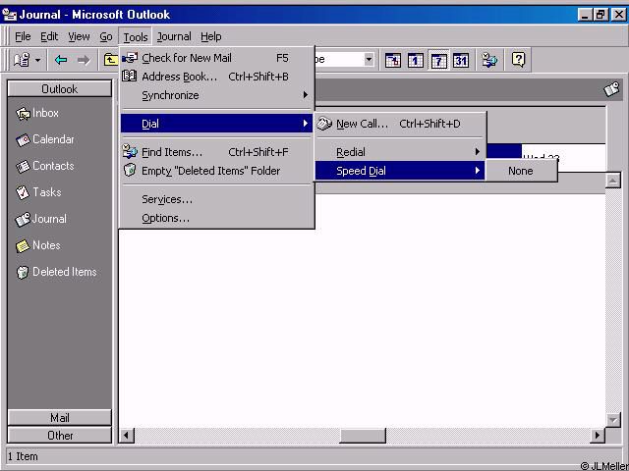Select the Notes shortcut icon
The width and height of the screenshot is (629, 471).
click(x=24, y=245)
